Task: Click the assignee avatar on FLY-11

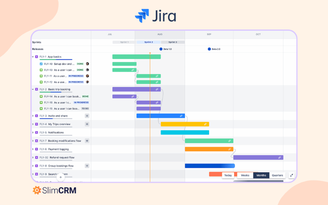Action: pos(87,76)
